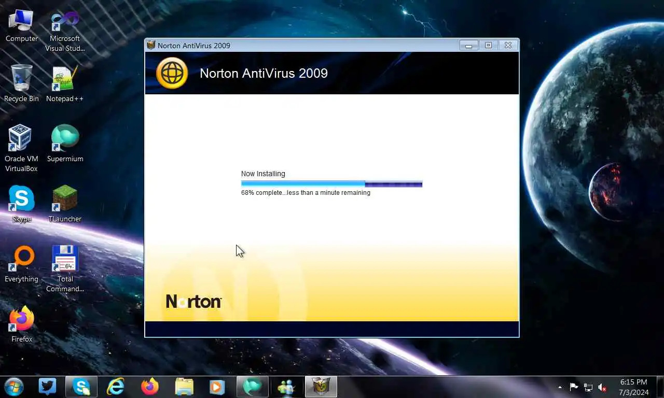The image size is (664, 398).
Task: Open the Windows Start menu
Action: coord(14,387)
